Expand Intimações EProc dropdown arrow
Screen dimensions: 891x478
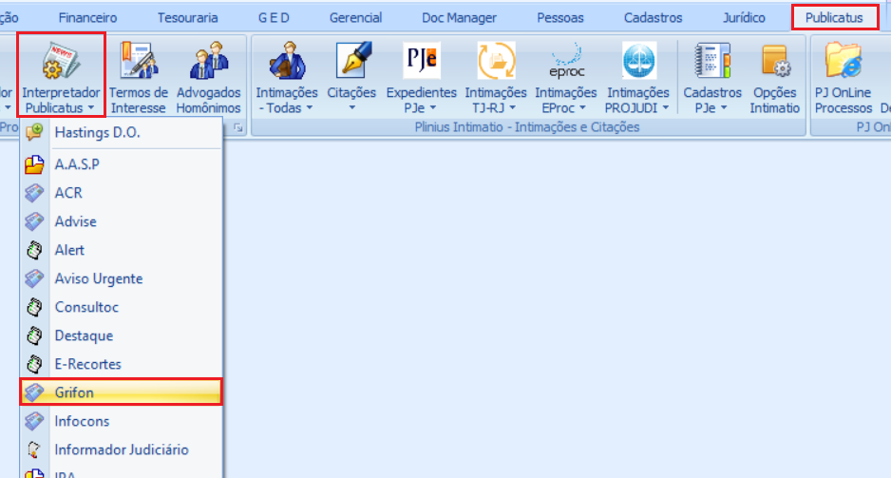click(582, 108)
